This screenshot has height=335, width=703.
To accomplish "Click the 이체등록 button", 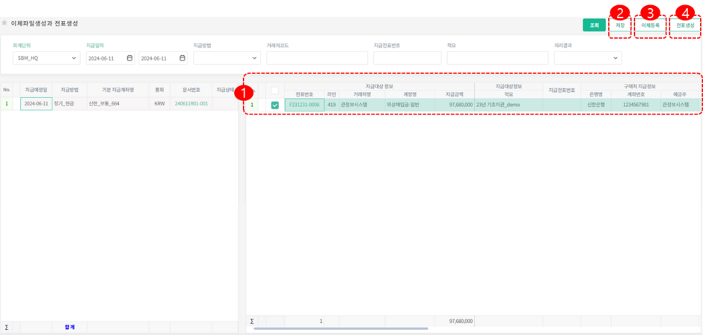I will pos(650,25).
